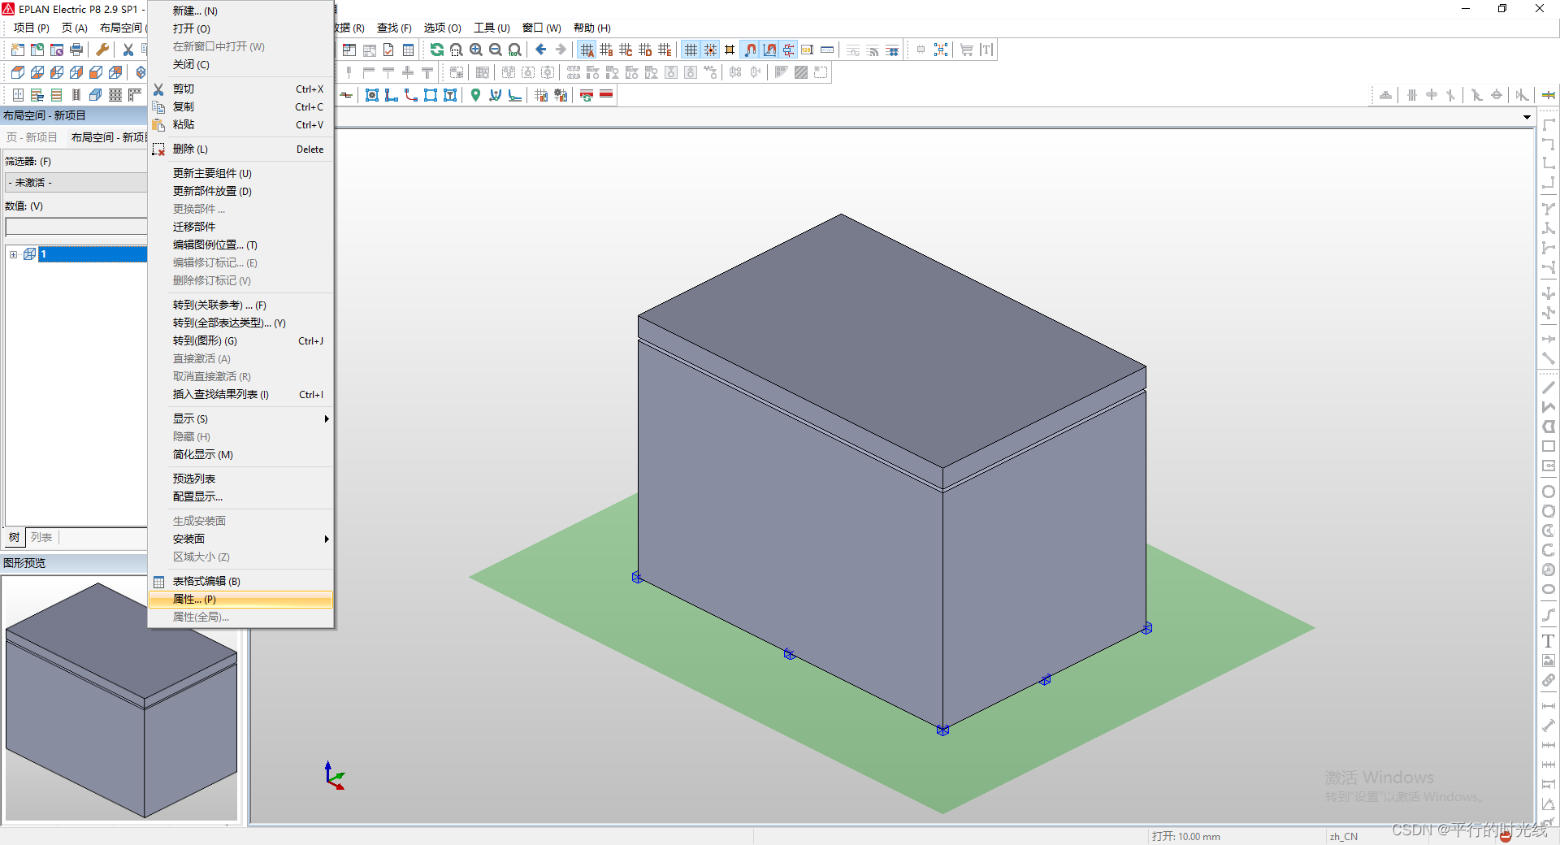Viewport: 1560px width, 845px height.
Task: Choose 表格式编辑 (B) in context menu
Action: [x=241, y=581]
